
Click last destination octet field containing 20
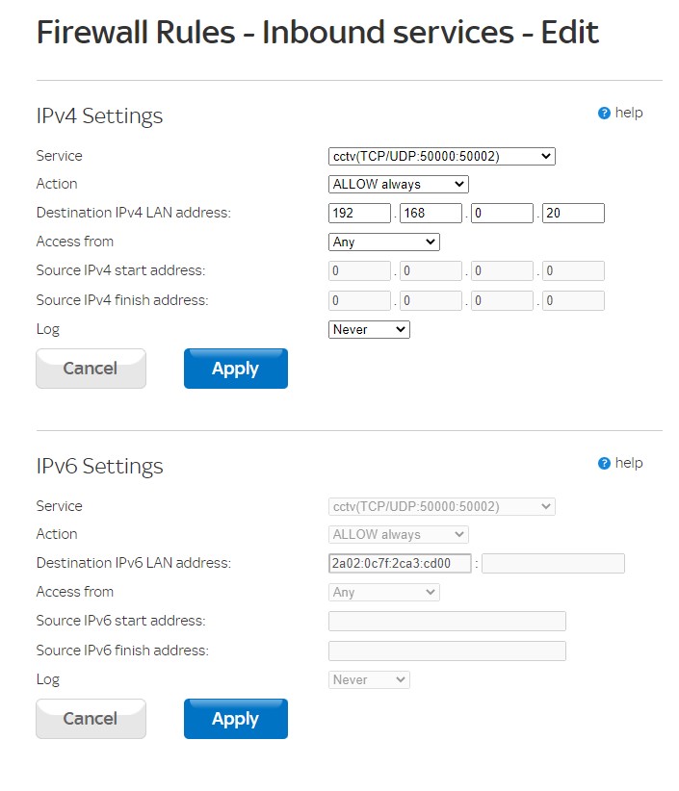coord(573,214)
